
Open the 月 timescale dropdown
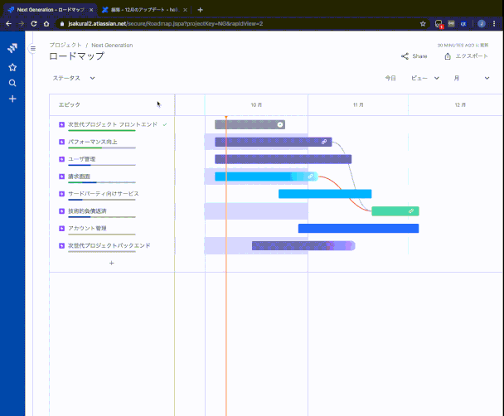[472, 78]
